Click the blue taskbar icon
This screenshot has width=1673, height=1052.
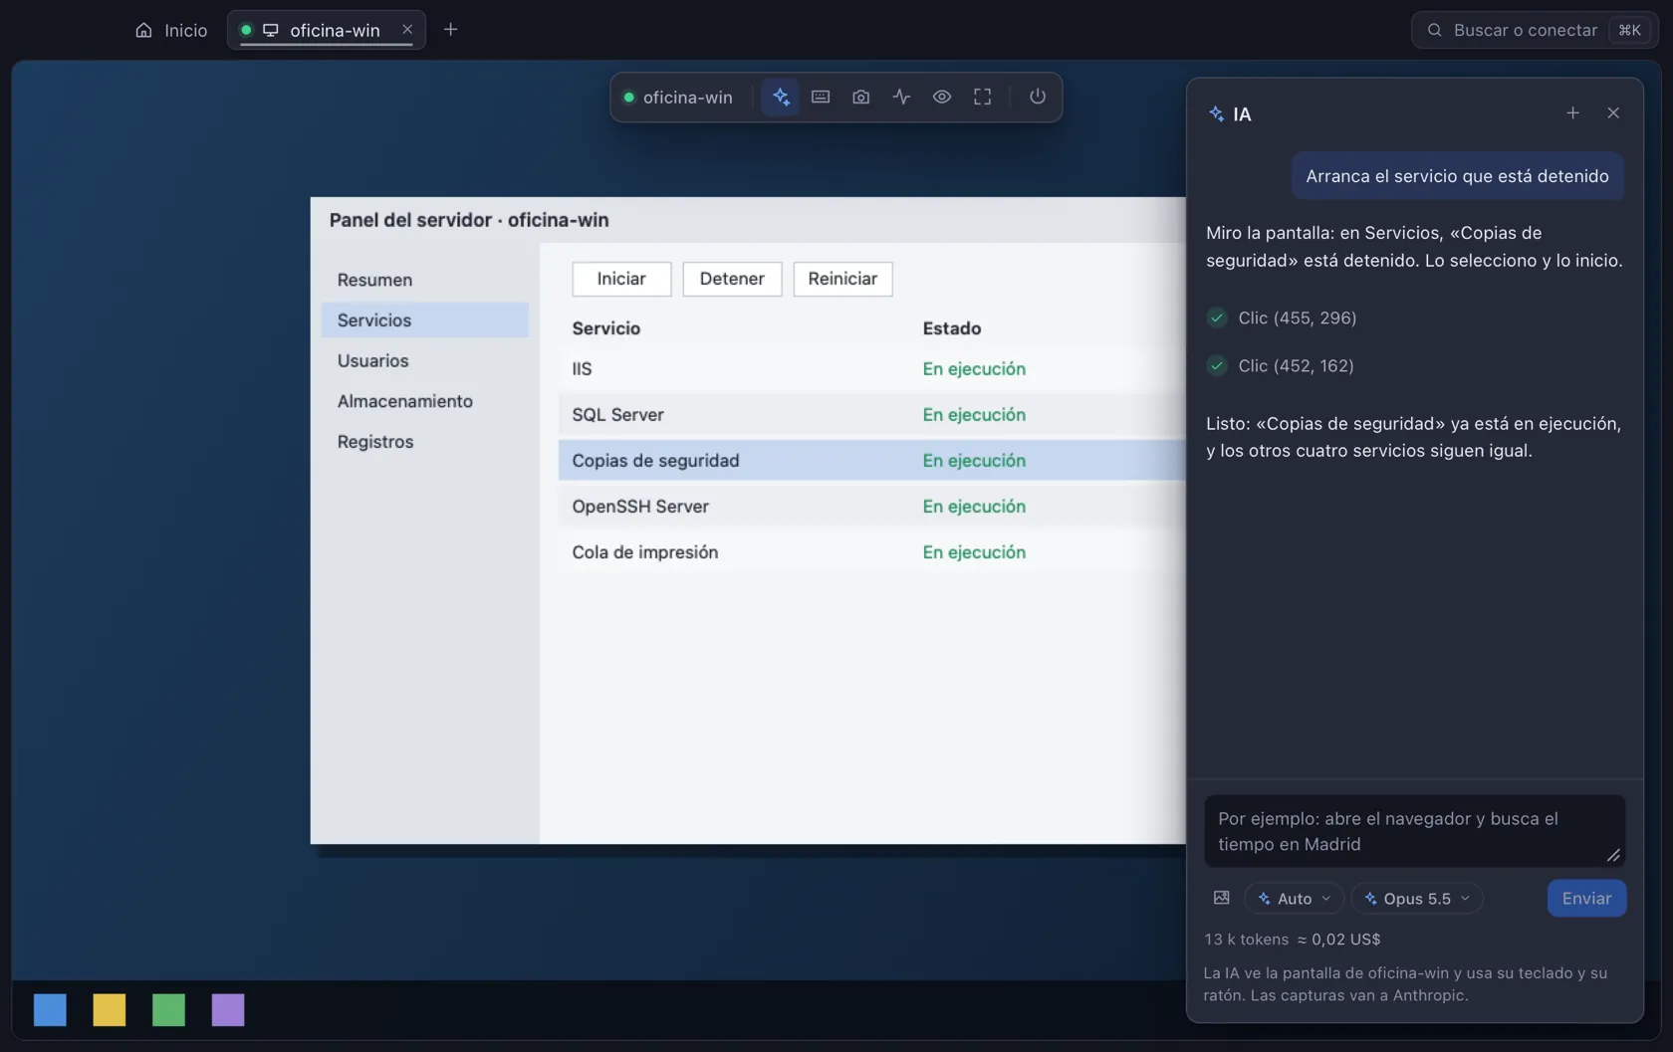[50, 1009]
